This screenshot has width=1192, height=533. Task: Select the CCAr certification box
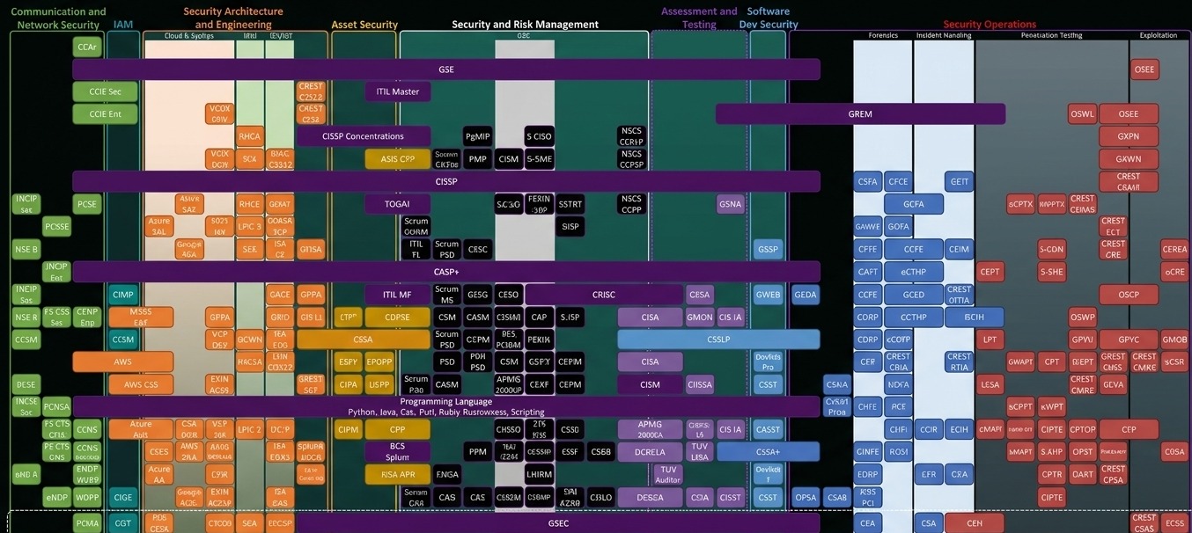(x=87, y=47)
